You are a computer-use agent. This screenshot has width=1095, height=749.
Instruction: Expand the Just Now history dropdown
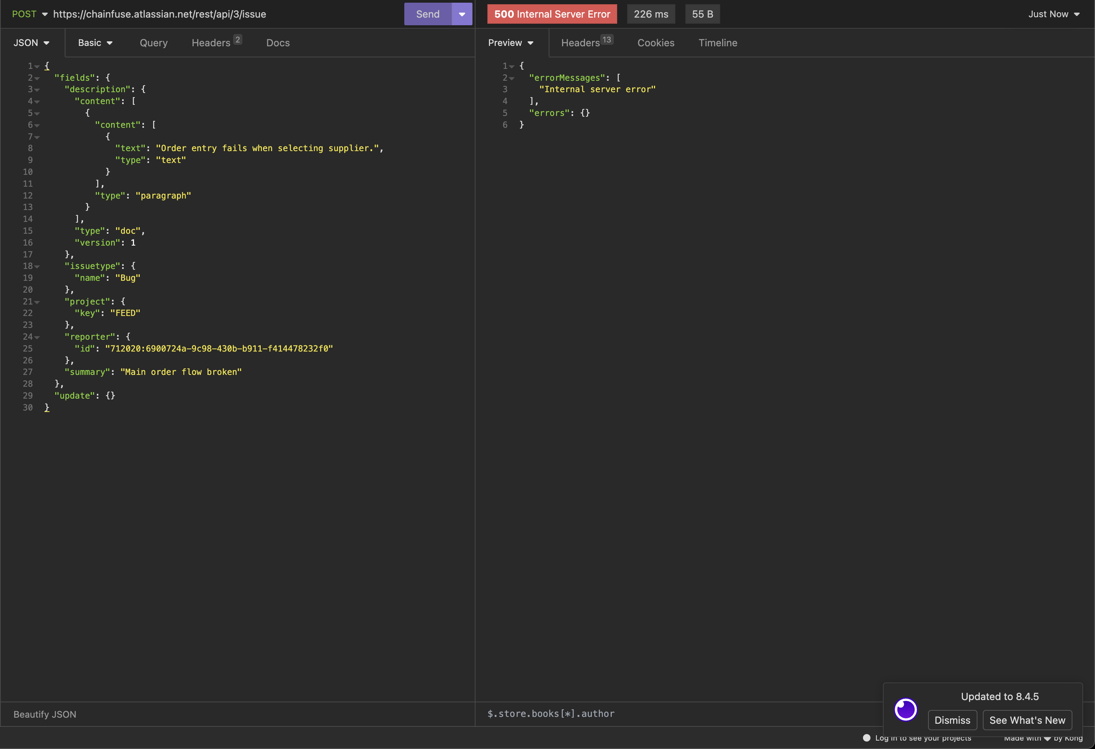1054,14
